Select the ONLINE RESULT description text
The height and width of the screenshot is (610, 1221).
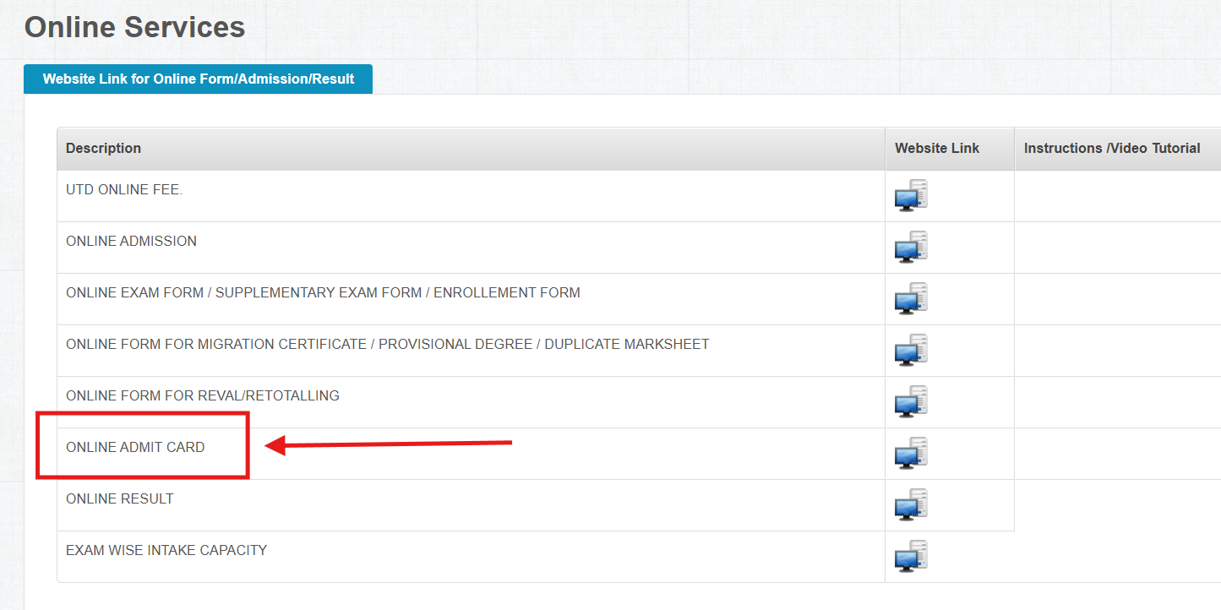coord(119,499)
